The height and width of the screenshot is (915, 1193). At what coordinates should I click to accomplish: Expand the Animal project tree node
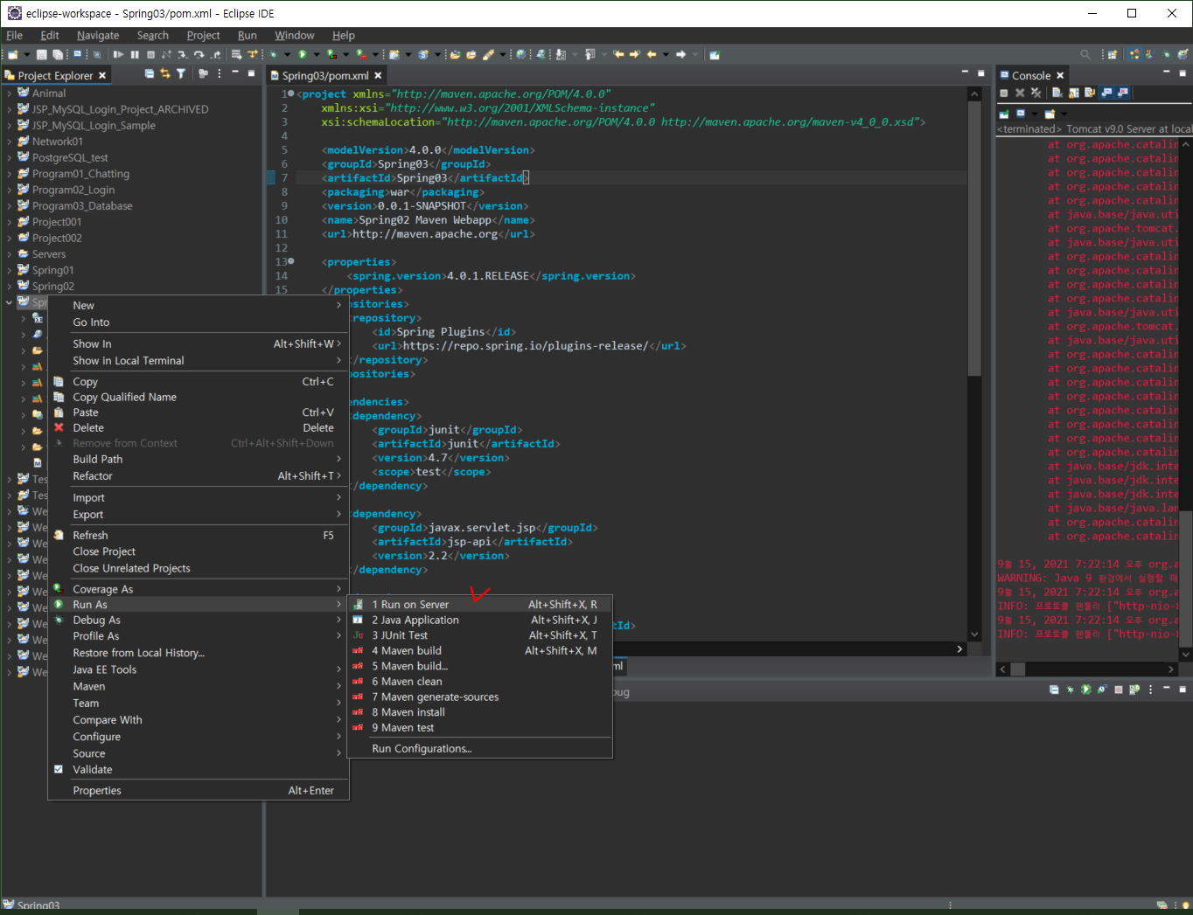click(10, 93)
